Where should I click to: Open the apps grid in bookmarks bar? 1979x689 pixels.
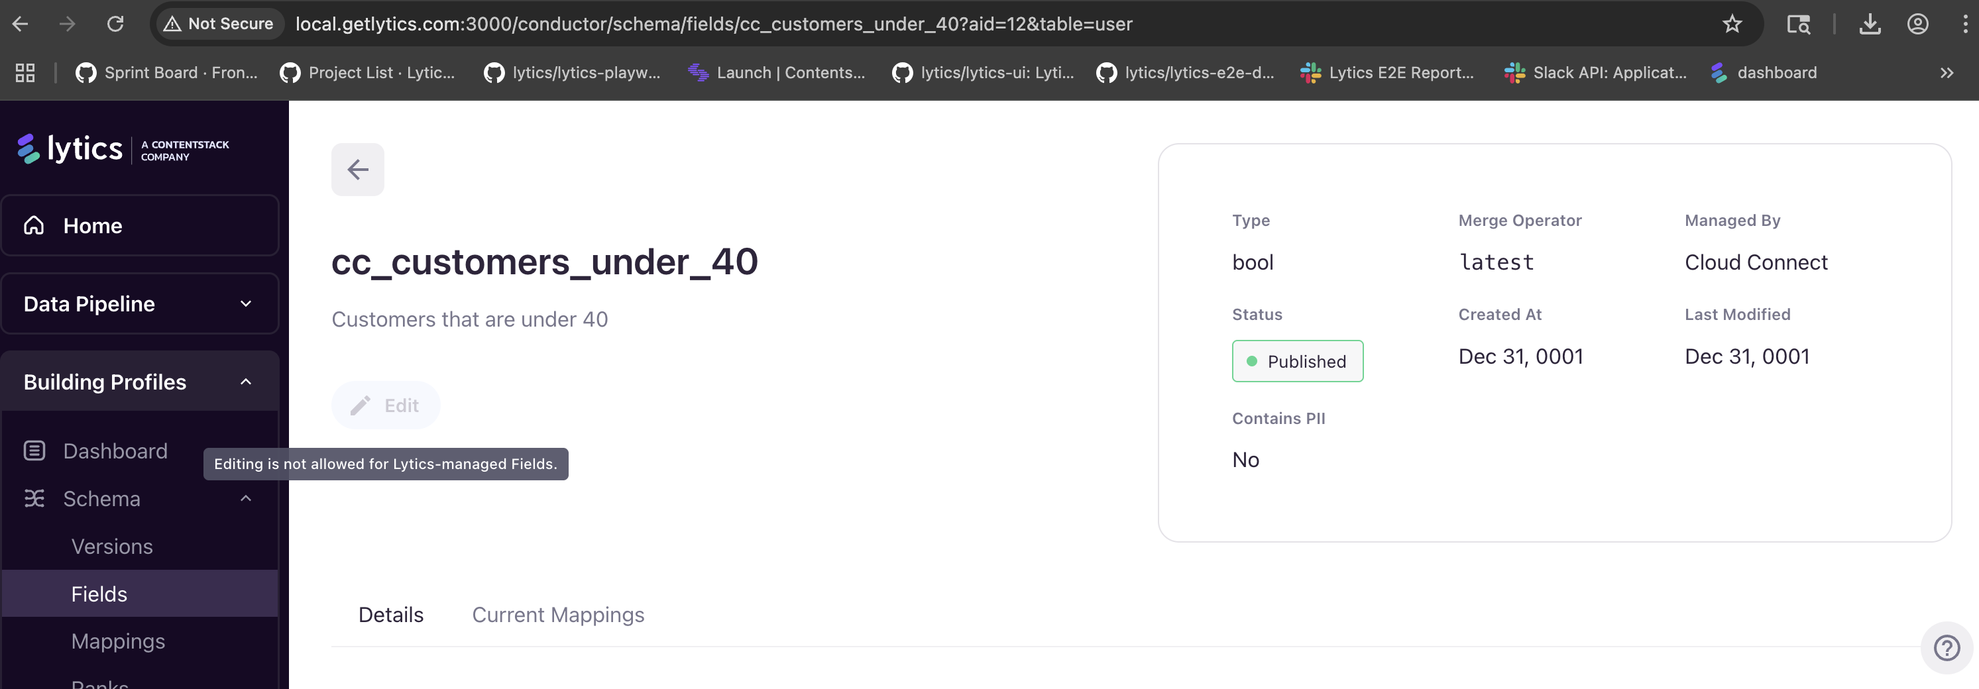pos(25,73)
